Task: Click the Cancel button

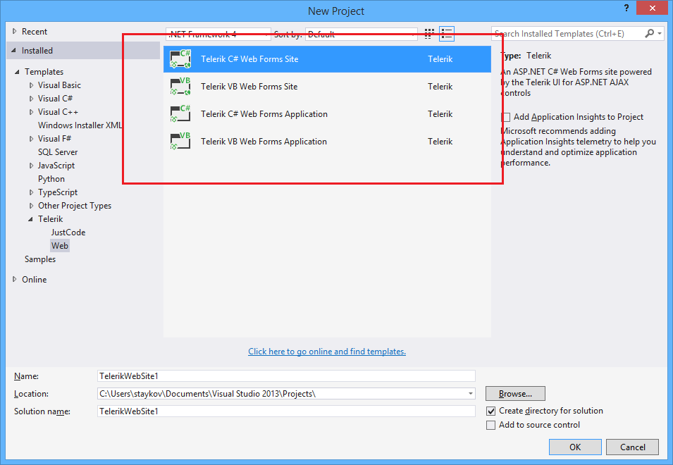Action: (633, 447)
